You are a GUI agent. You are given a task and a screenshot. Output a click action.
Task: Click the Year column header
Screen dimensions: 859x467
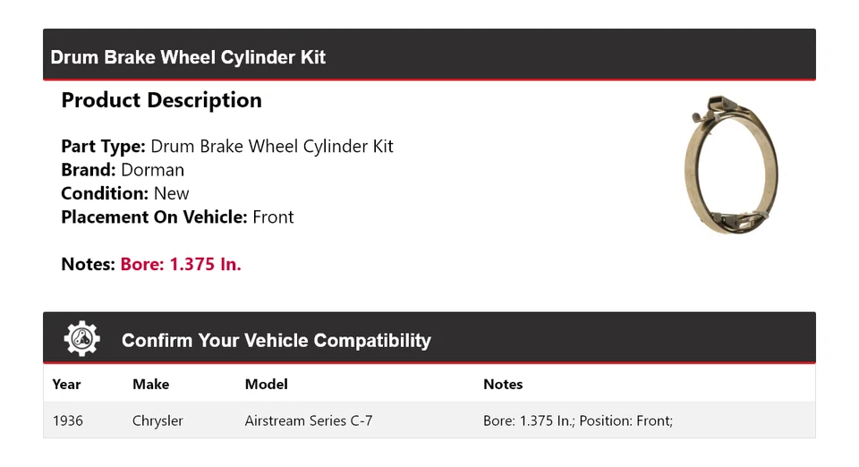tap(66, 384)
